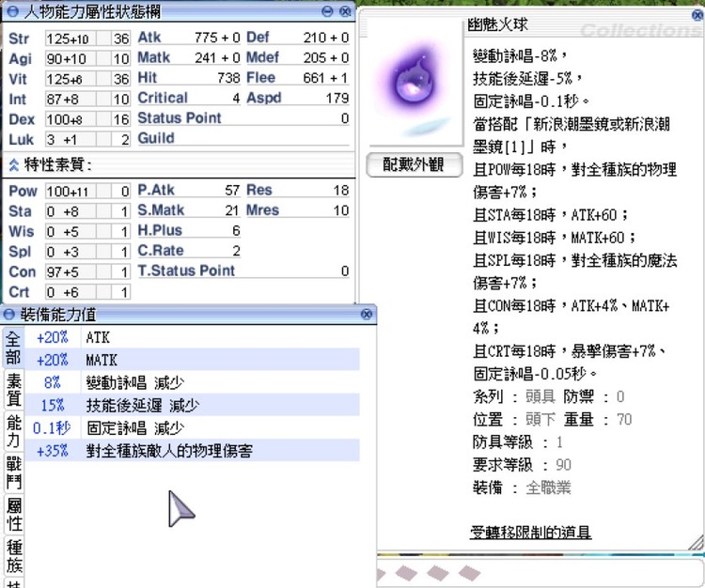Viewport: 705px width, 588px height.
Task: Click the Critical stat label
Action: tap(163, 98)
